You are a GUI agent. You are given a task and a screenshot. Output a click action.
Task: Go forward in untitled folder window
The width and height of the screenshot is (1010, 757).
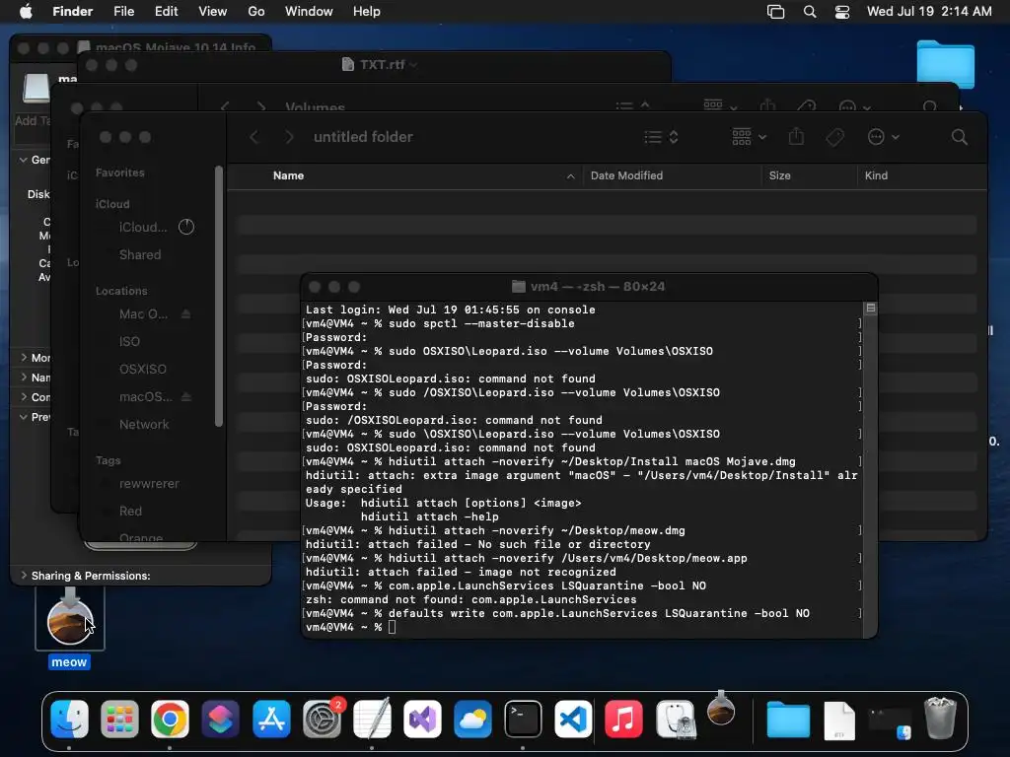point(289,137)
